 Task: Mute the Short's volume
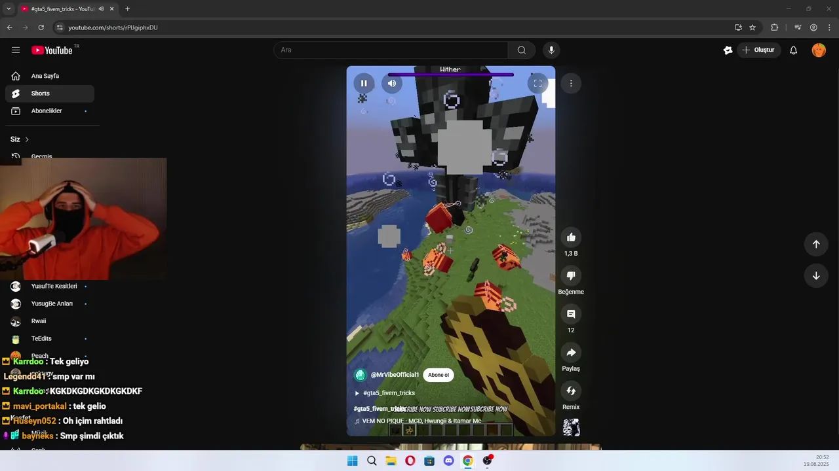[x=392, y=83]
